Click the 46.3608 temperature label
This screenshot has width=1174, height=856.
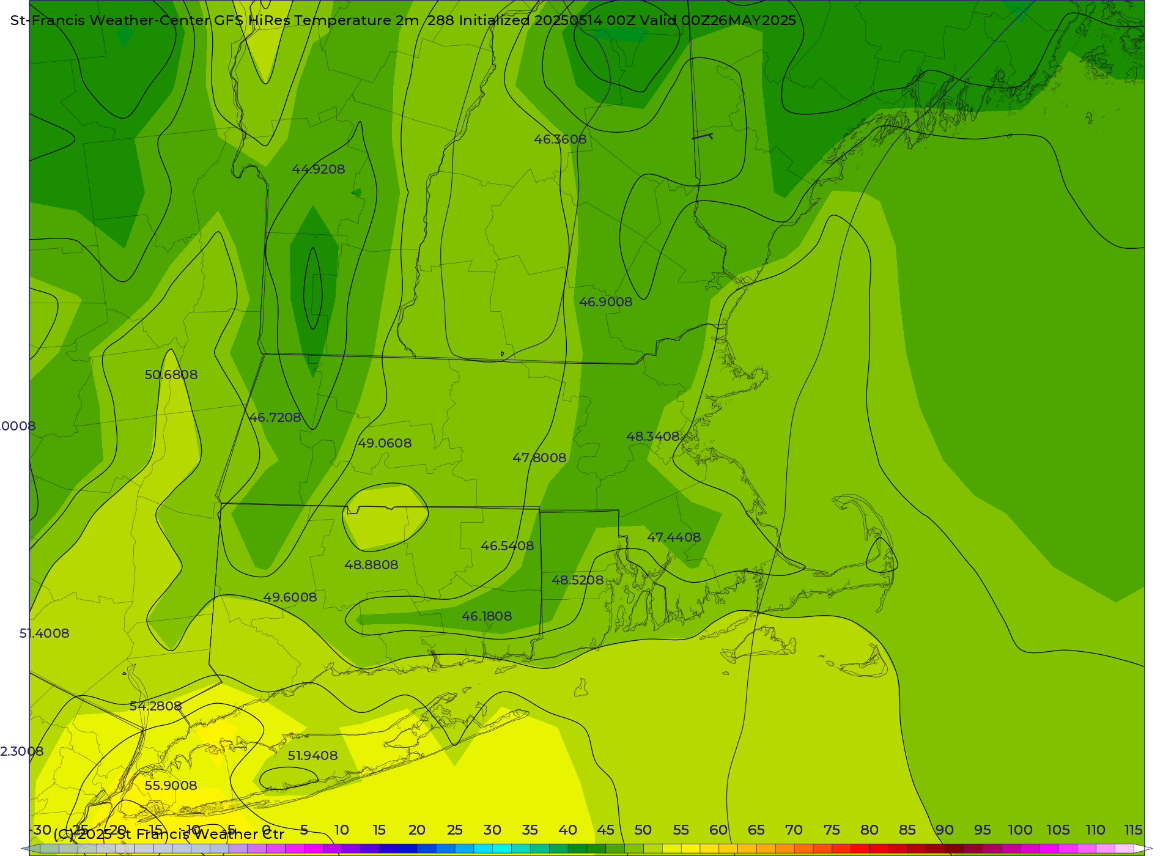click(560, 139)
